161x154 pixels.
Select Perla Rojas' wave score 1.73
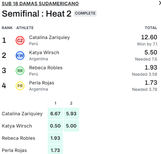coord(55,150)
